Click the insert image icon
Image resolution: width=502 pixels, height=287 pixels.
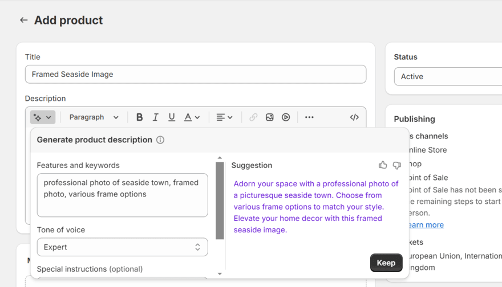click(269, 117)
